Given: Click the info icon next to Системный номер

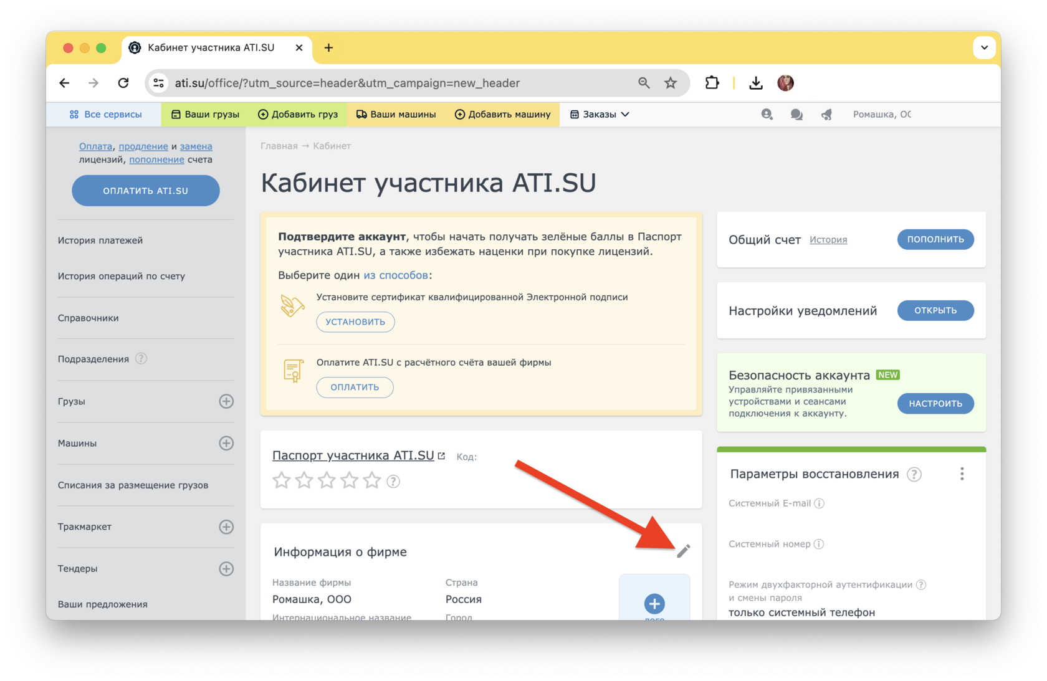Looking at the screenshot, I should coord(819,544).
